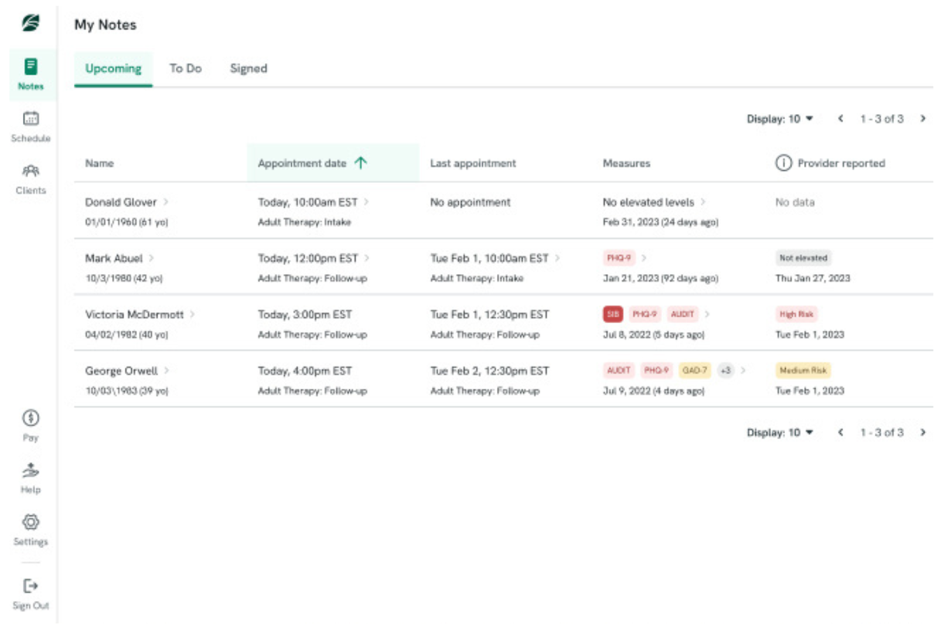Expand chevron beside No elevated levels

703,201
